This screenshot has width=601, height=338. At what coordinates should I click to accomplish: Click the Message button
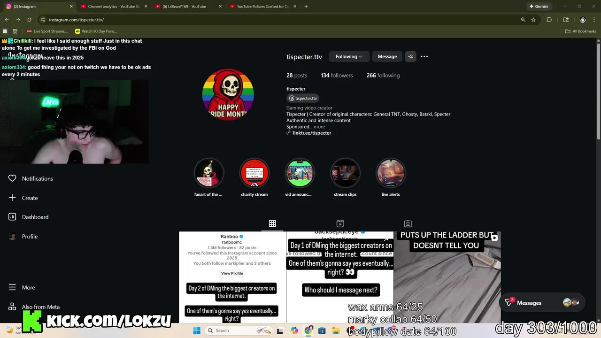coord(387,56)
